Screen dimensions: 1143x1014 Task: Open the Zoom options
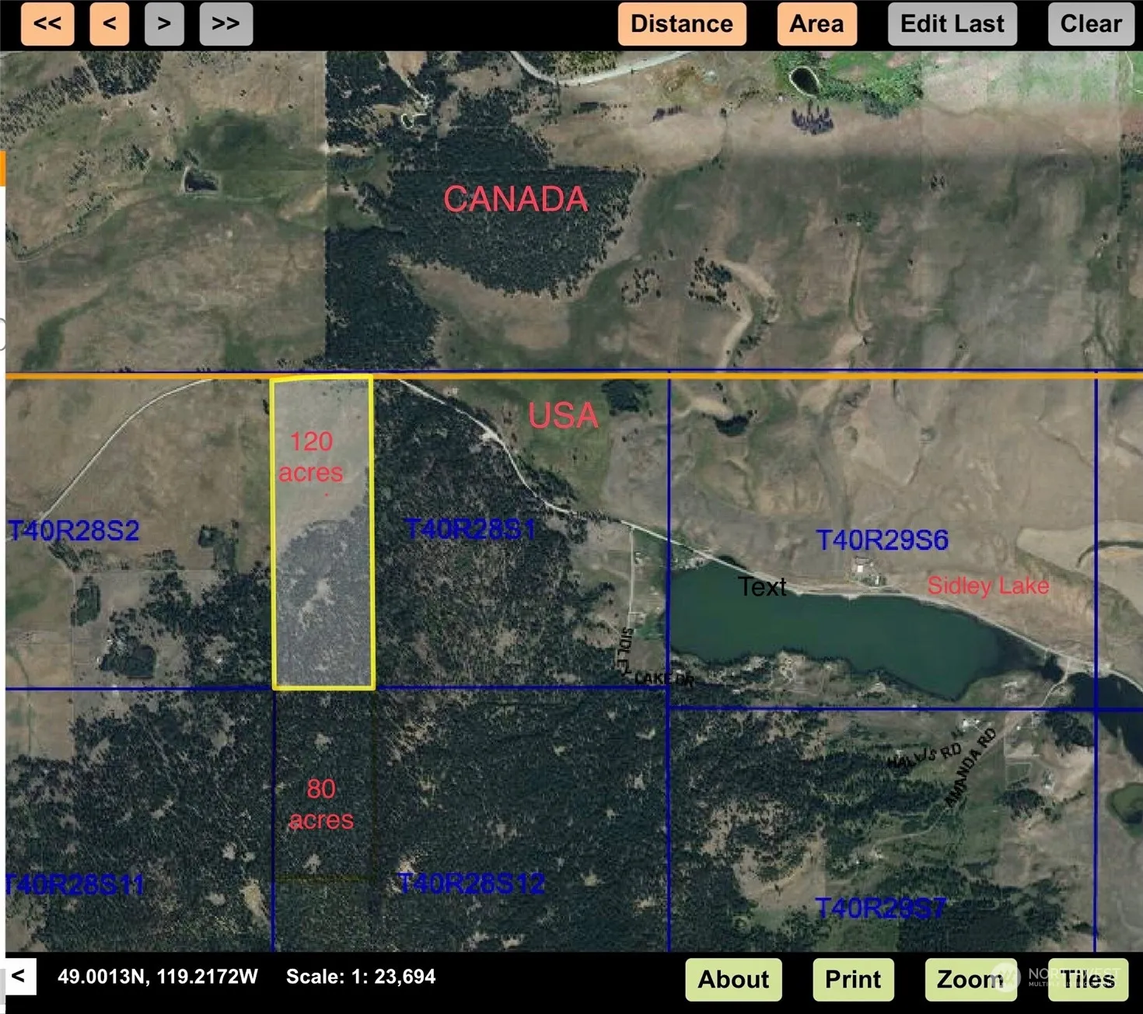tap(970, 979)
